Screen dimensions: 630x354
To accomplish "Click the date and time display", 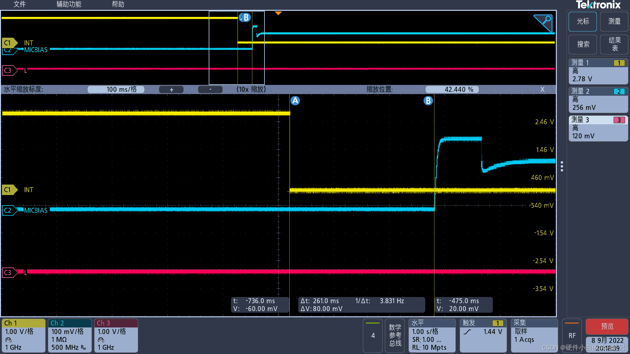I will pyautogui.click(x=607, y=344).
